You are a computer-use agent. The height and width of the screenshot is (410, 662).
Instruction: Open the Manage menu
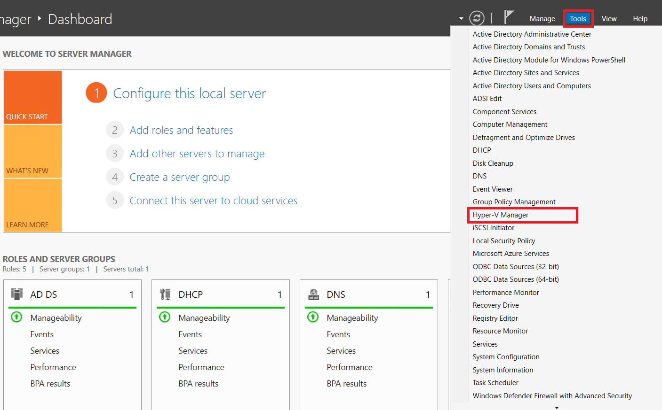click(x=542, y=18)
